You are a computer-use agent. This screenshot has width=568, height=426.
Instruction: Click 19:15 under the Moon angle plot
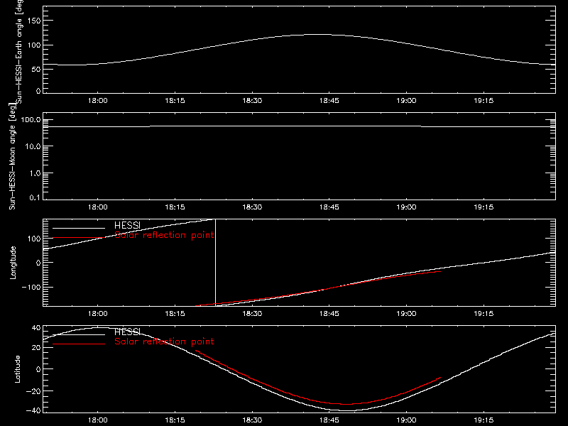click(x=484, y=207)
